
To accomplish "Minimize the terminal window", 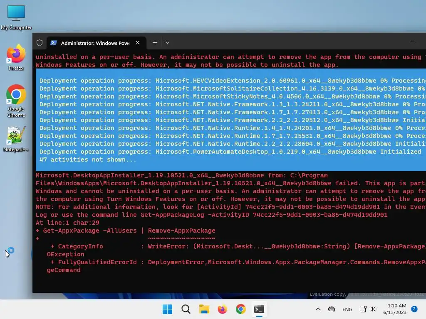I will [412, 41].
